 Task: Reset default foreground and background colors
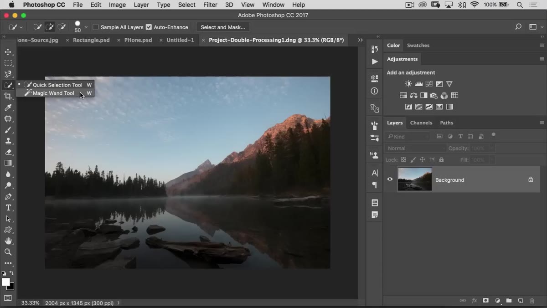tap(4, 273)
